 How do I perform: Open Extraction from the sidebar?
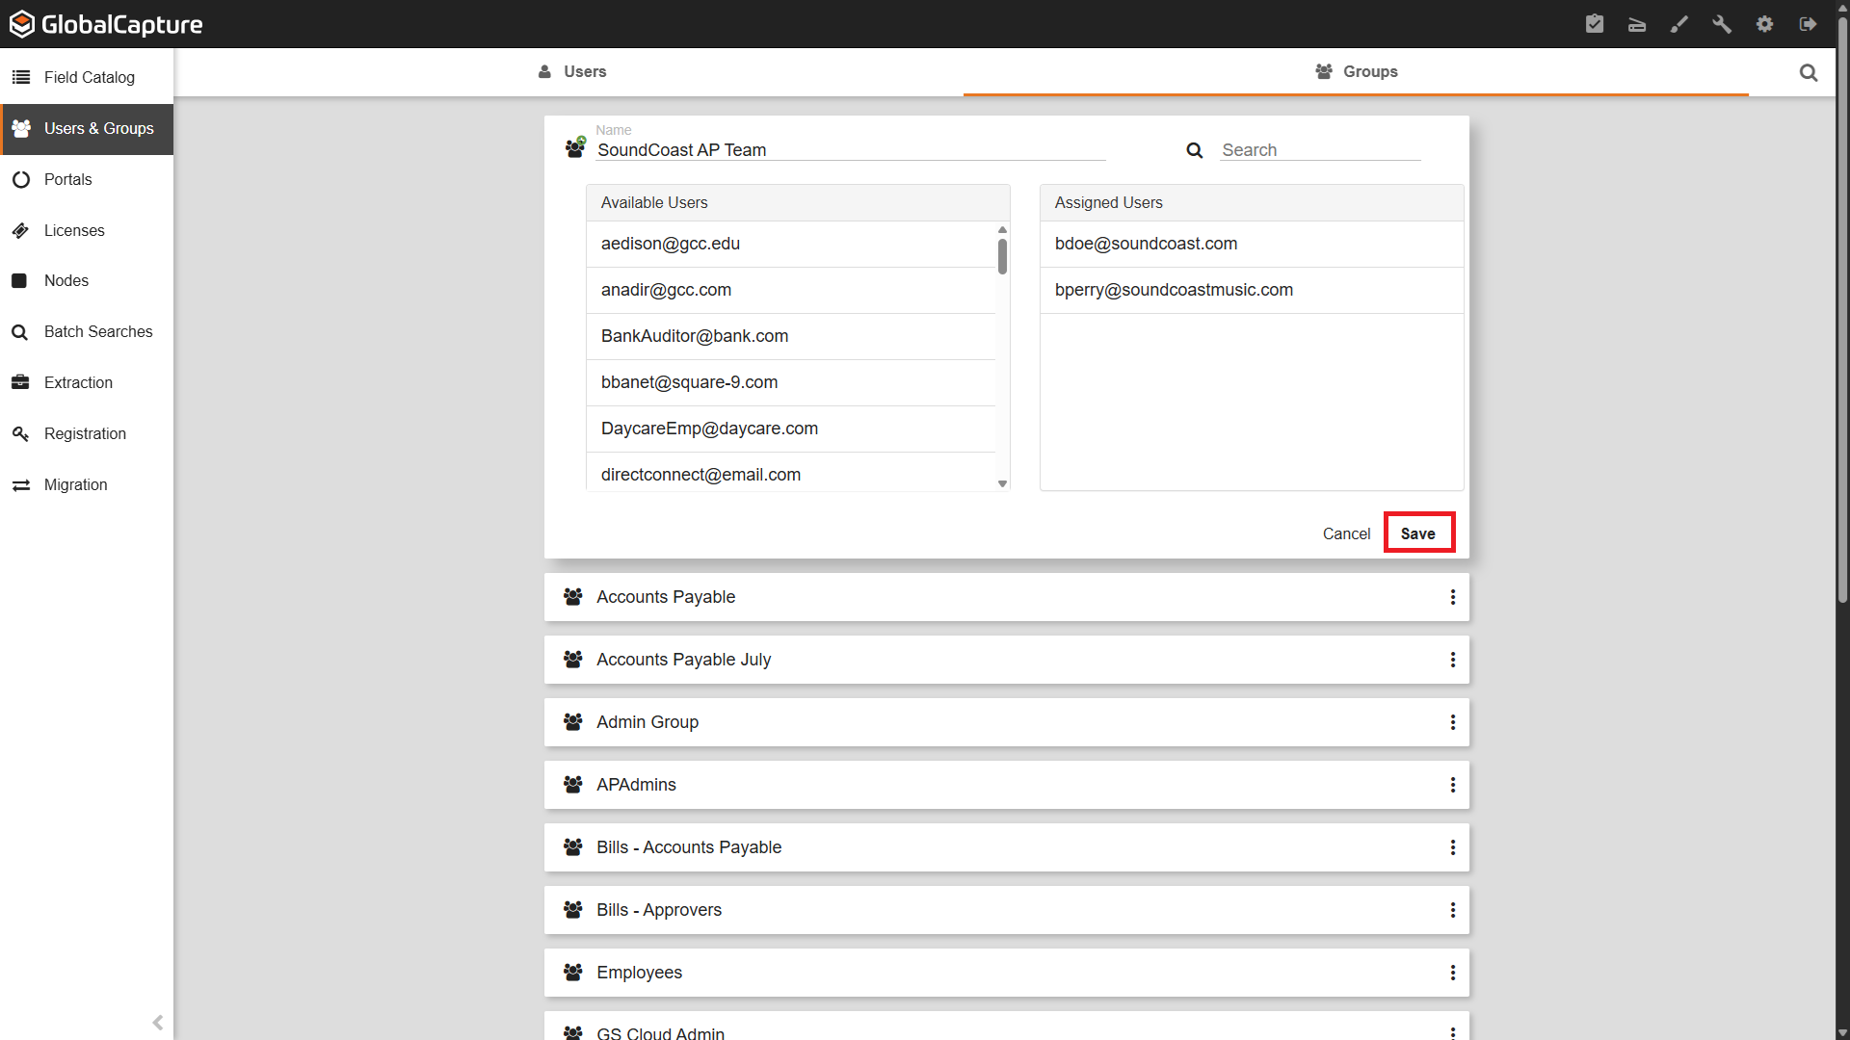[87, 382]
